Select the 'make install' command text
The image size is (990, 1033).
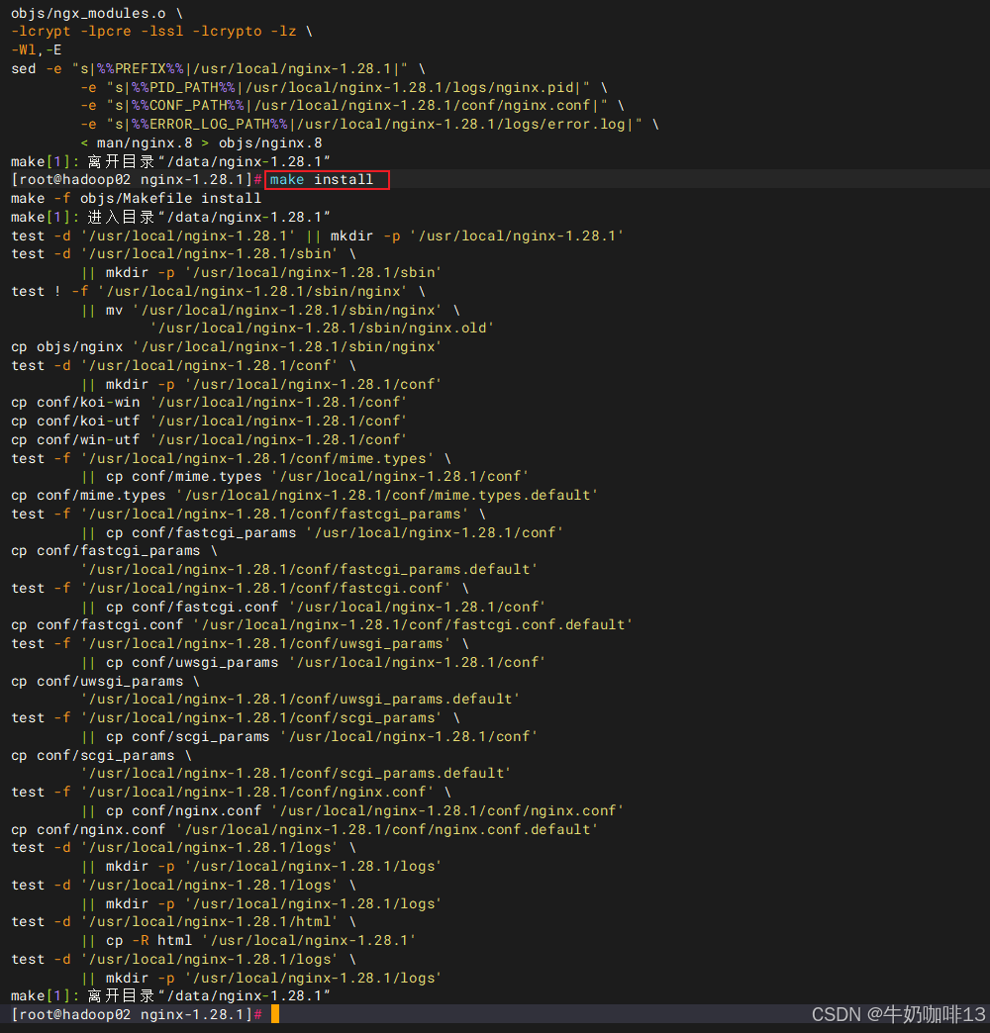321,180
